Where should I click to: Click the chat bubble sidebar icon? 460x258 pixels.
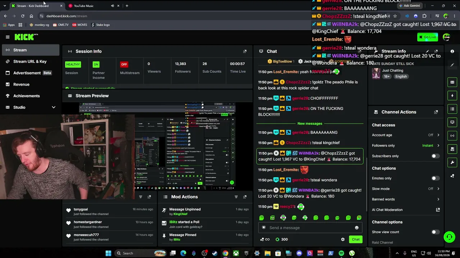[x=452, y=122]
